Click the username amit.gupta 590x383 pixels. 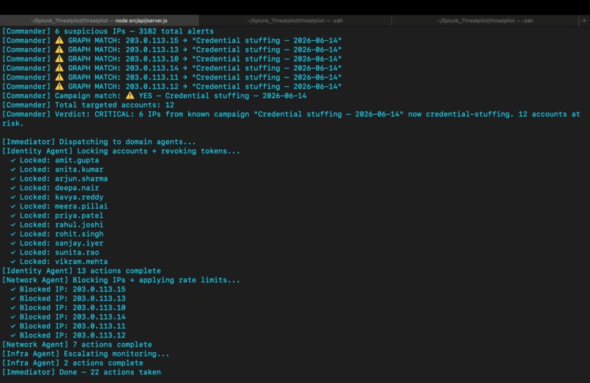[x=77, y=161]
